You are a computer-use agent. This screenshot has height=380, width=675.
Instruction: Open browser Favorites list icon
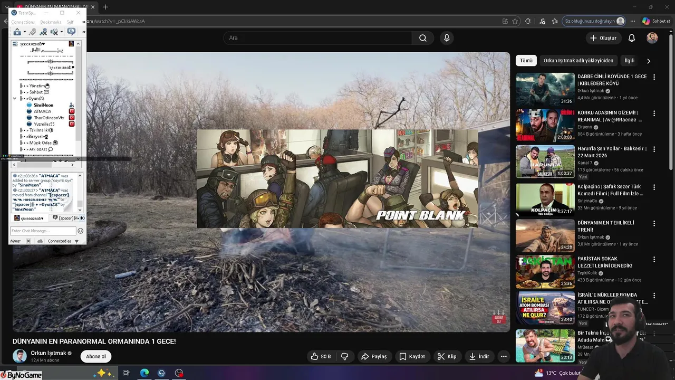click(555, 21)
